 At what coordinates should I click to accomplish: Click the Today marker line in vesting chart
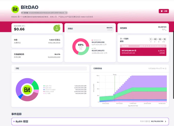[115, 89]
